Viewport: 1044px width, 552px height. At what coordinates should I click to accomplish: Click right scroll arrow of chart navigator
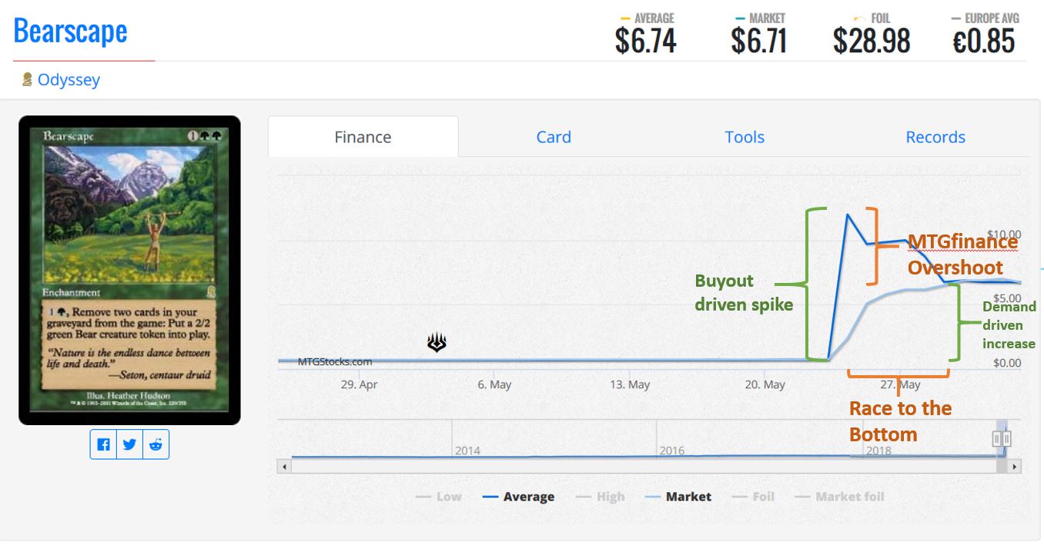tap(1014, 466)
